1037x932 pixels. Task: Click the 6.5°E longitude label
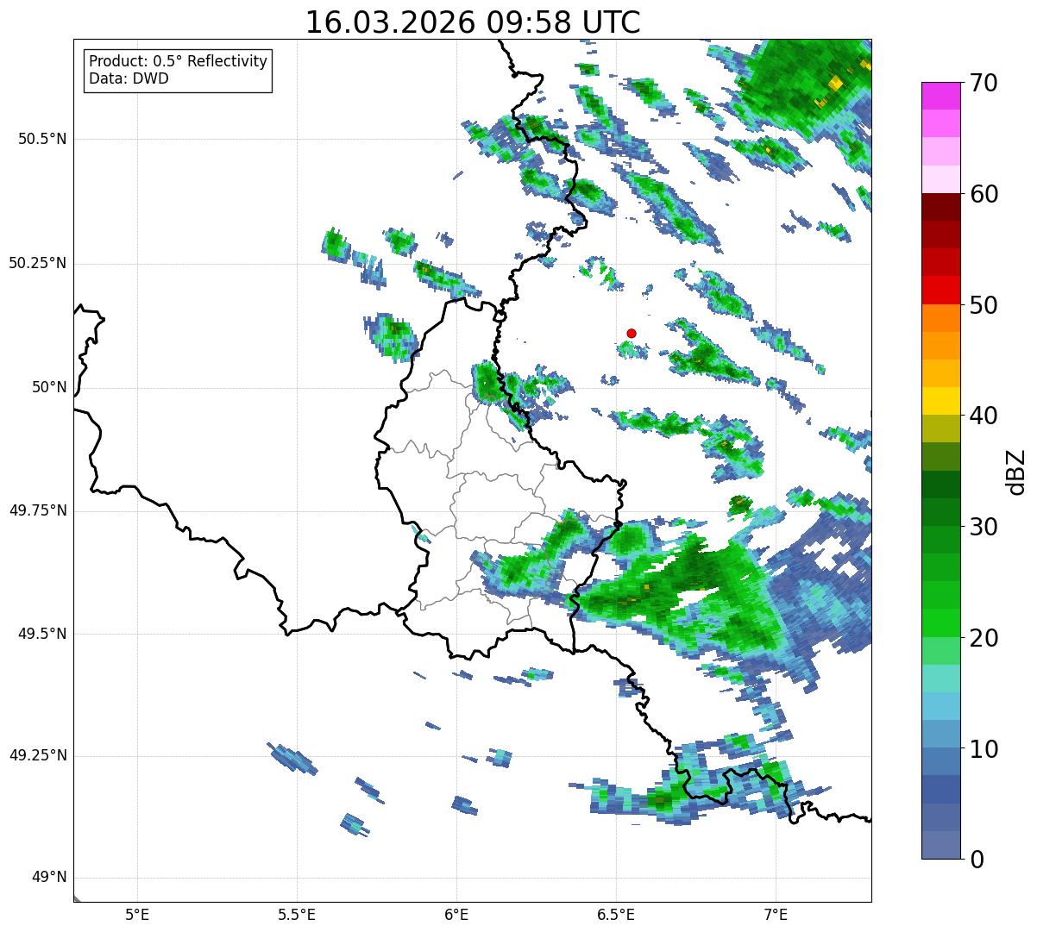point(616,914)
